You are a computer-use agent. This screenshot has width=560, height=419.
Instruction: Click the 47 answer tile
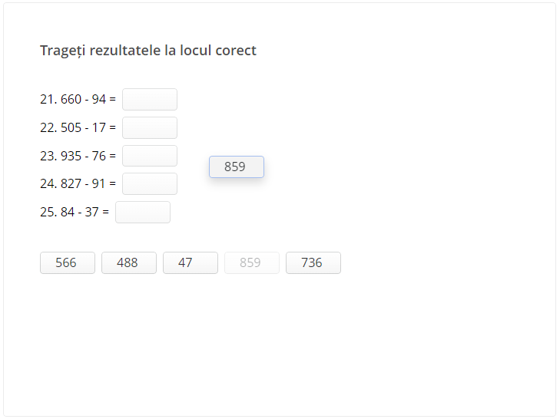click(x=191, y=263)
